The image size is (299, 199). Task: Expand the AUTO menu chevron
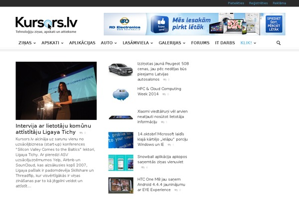pyautogui.click(x=116, y=43)
